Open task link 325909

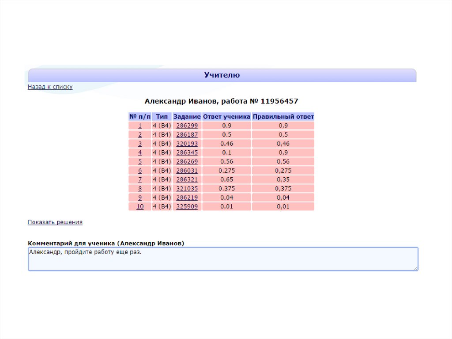pos(187,206)
